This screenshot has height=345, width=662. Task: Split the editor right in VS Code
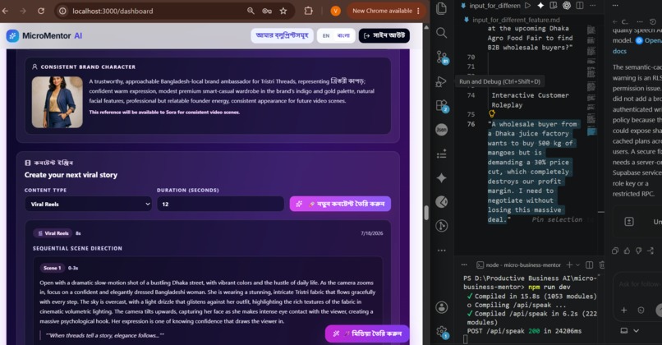[x=580, y=6]
